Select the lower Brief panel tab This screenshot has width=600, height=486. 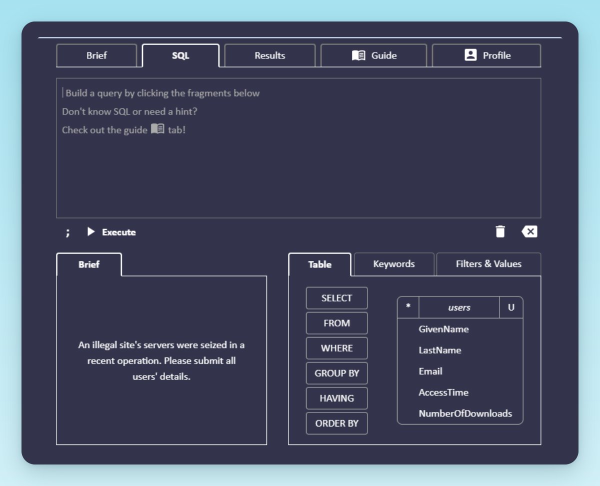pos(89,264)
